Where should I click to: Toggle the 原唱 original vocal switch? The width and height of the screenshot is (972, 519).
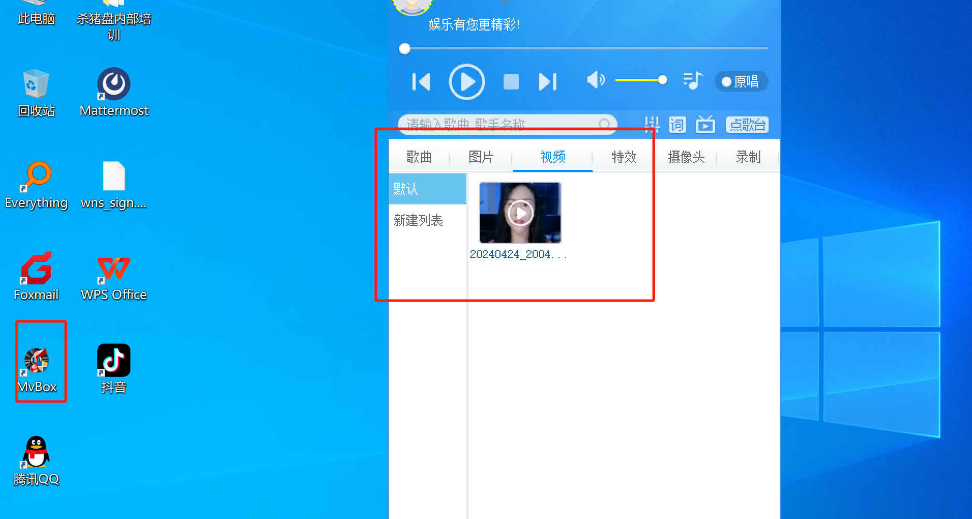pos(741,81)
